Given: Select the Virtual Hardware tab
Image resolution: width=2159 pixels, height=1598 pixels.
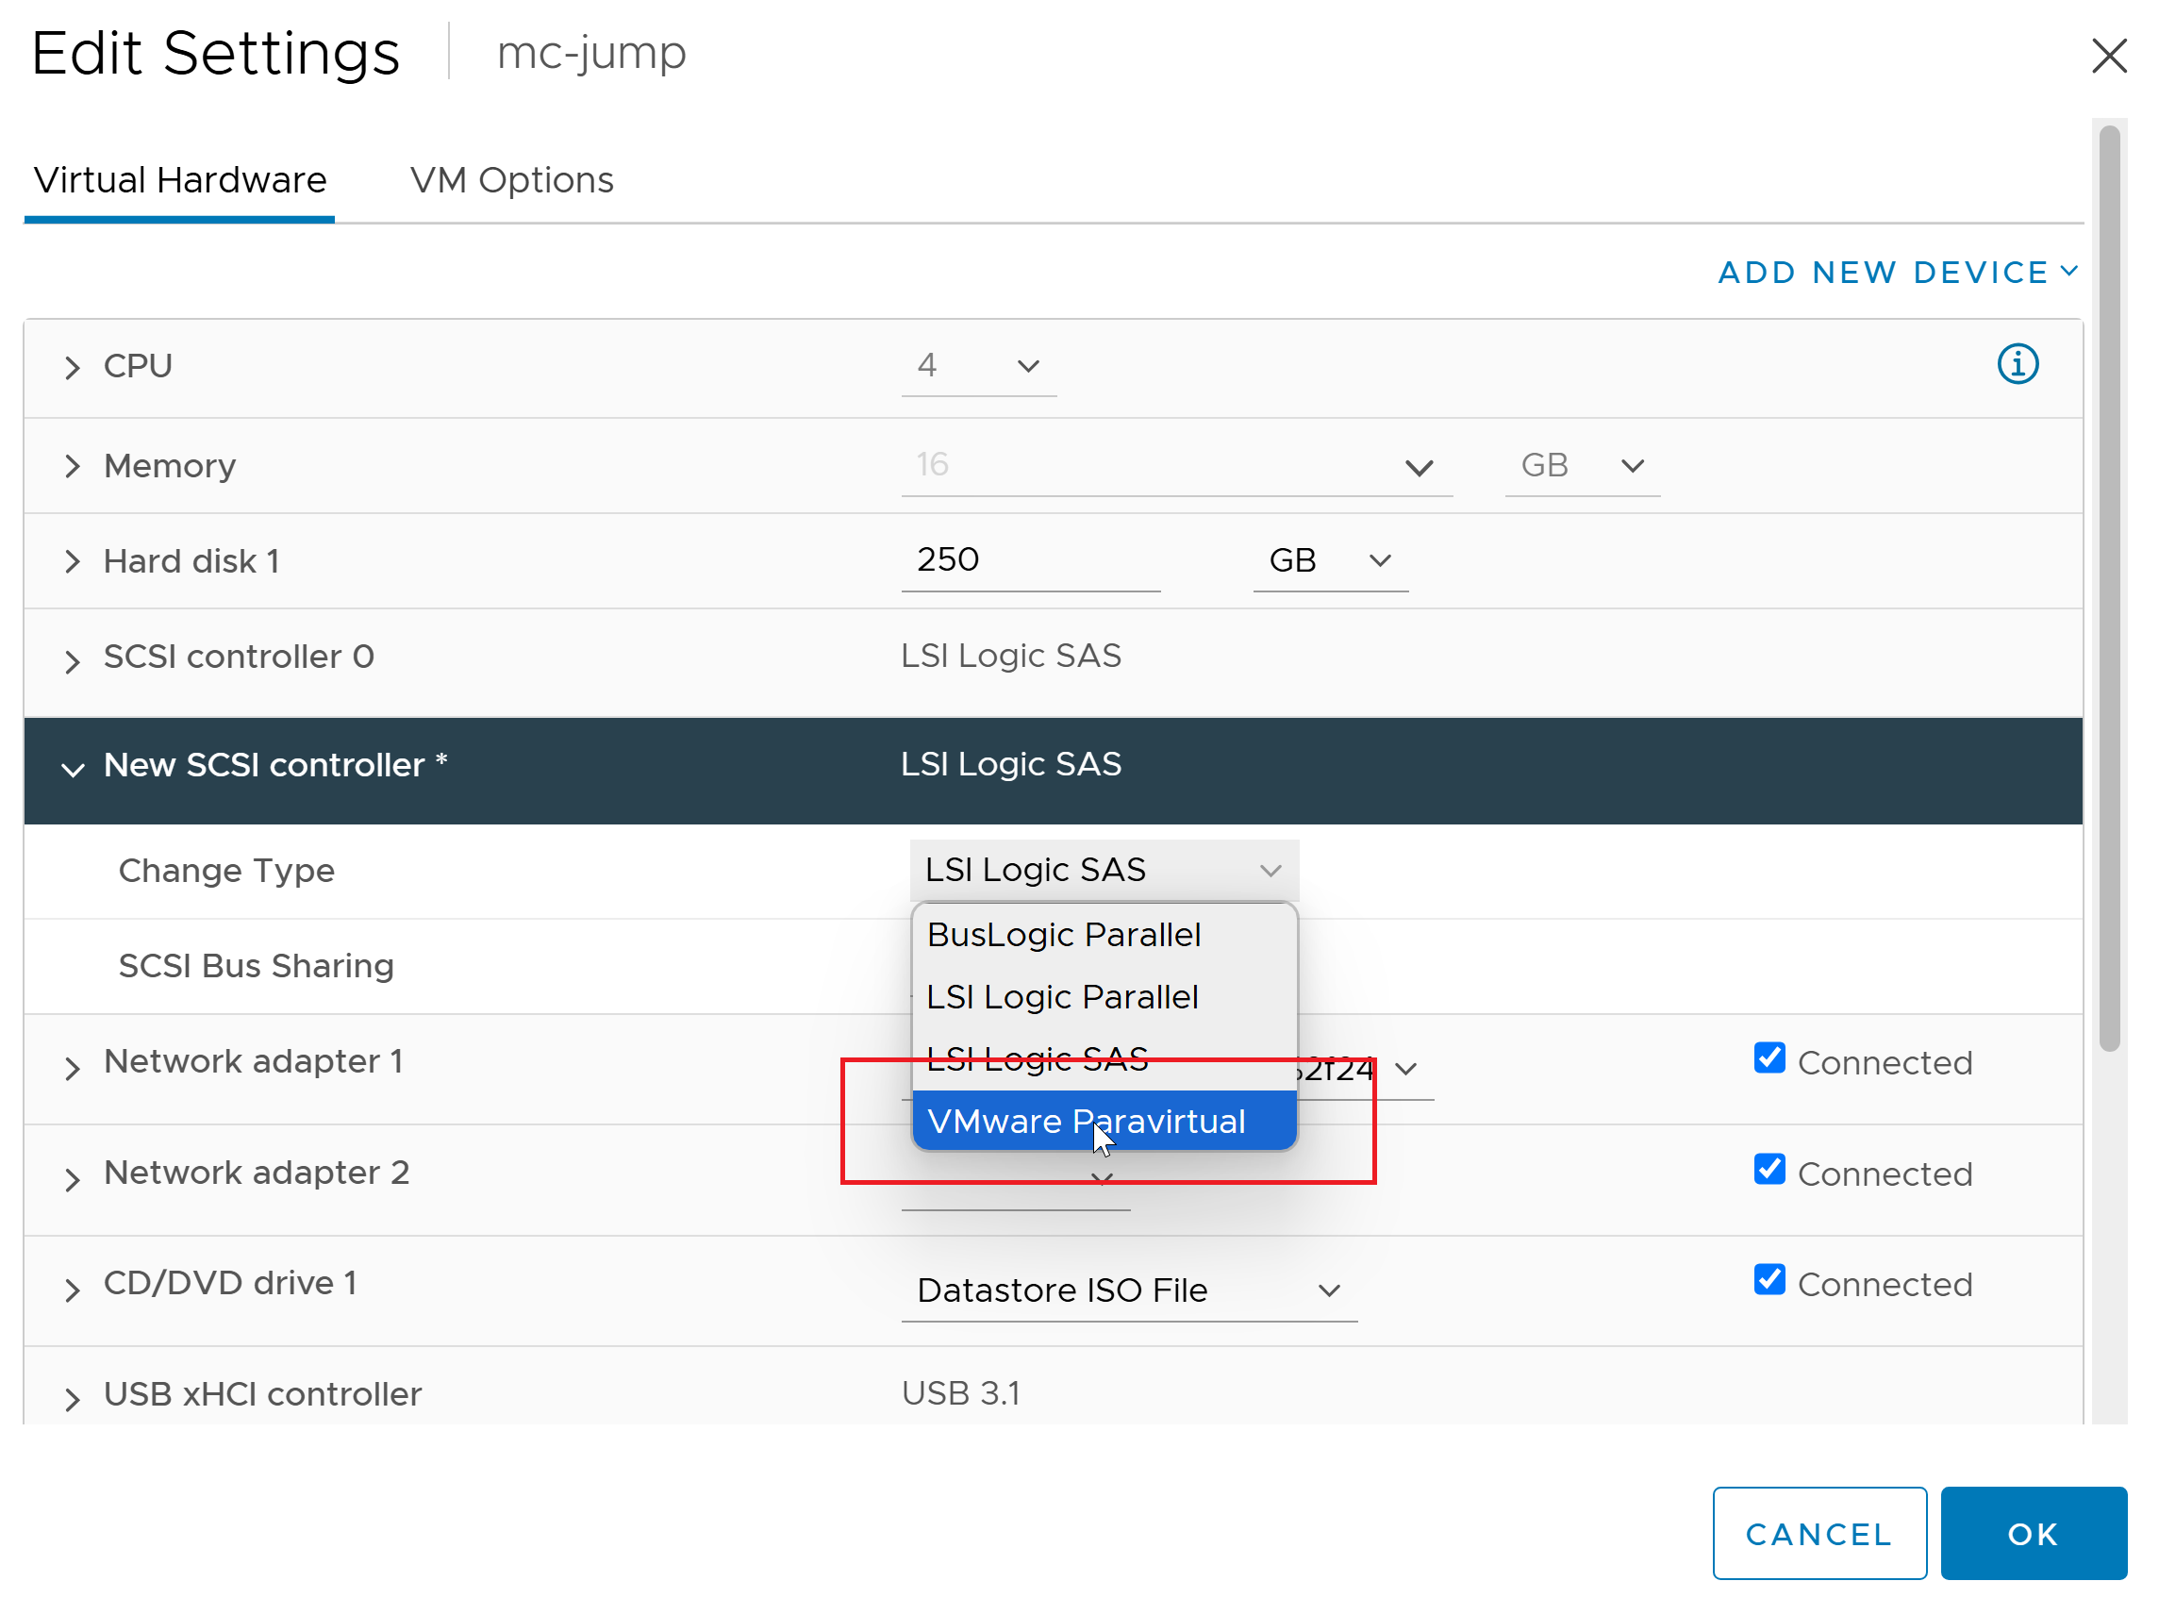Looking at the screenshot, I should pyautogui.click(x=180, y=180).
